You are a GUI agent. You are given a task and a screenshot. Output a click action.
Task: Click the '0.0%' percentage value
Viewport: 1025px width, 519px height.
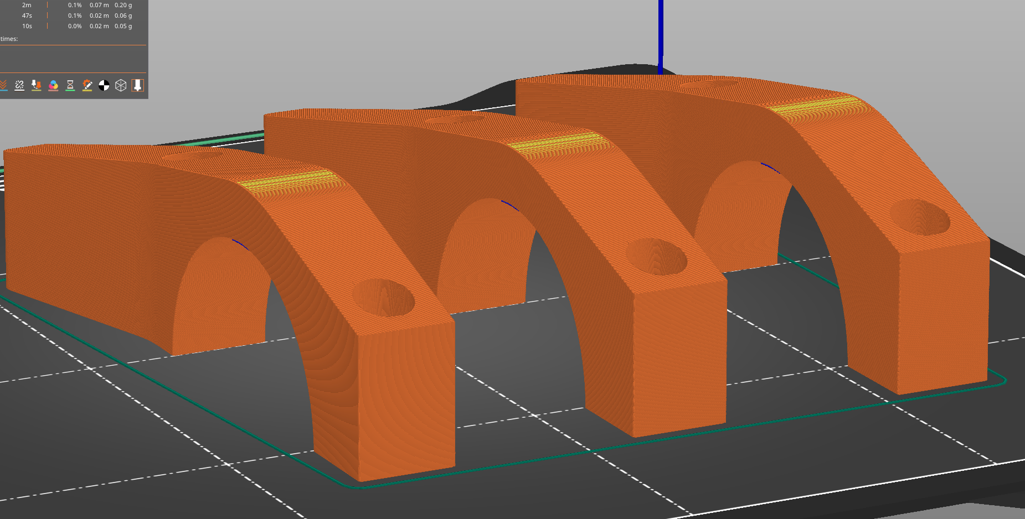75,26
